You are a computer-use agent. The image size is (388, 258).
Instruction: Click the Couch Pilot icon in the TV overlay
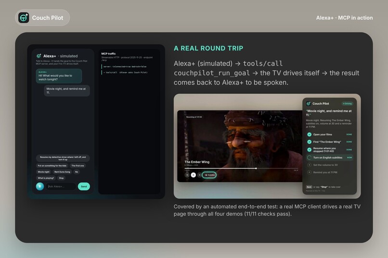pyautogui.click(x=308, y=103)
